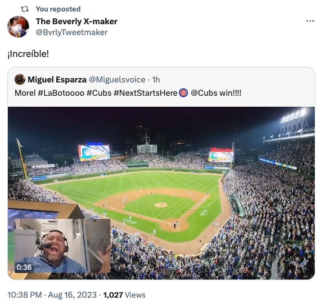Open The Beverly X-maker display name
This screenshot has width=319, height=308.
76,21
